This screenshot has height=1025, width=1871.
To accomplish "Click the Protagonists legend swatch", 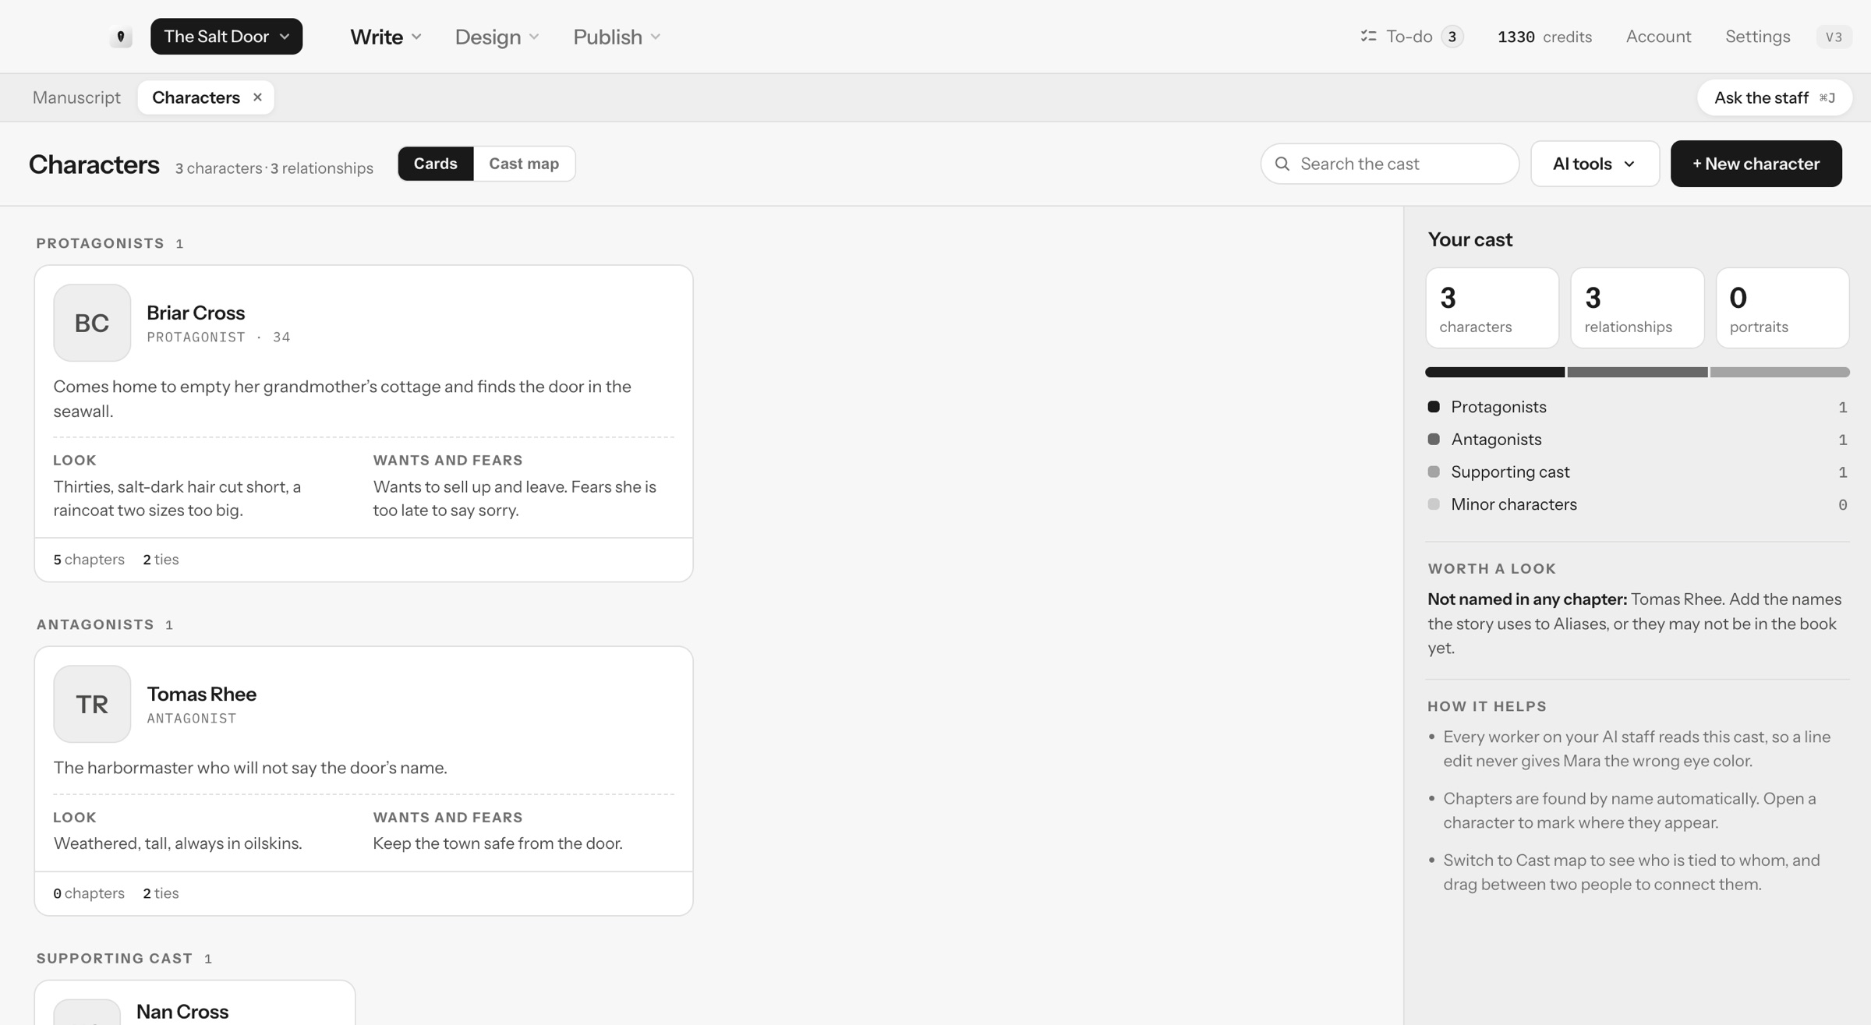I will click(x=1434, y=407).
